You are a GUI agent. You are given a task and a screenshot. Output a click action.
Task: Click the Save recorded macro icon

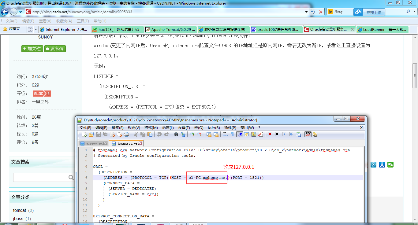pos(298,134)
